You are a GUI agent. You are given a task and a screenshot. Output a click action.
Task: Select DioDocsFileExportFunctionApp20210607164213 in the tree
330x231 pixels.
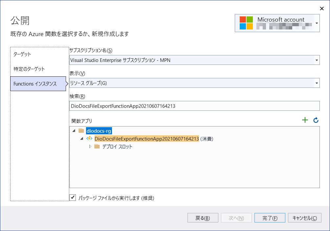(x=147, y=139)
